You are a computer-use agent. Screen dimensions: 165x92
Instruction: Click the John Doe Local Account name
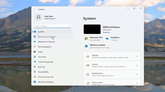click(x=50, y=17)
